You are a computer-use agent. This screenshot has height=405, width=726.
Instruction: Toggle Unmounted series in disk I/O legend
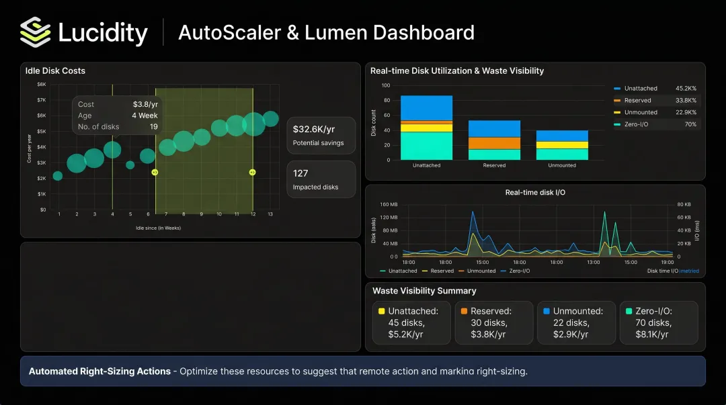coord(477,271)
